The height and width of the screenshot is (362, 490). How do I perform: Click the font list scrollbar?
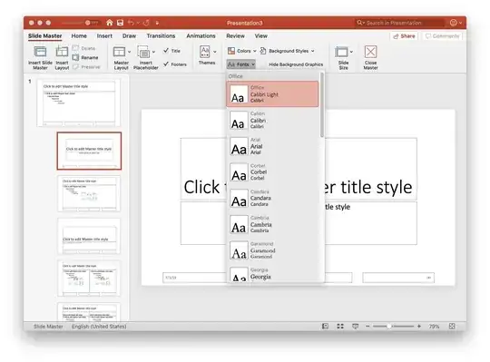pos(322,105)
